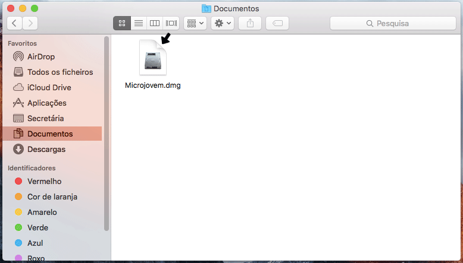Go forward with the right chevron button
Image resolution: width=463 pixels, height=263 pixels.
(x=30, y=23)
